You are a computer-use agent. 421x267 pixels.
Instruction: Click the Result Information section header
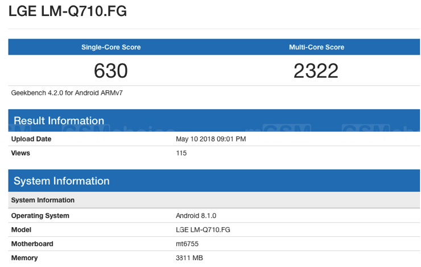coord(214,120)
